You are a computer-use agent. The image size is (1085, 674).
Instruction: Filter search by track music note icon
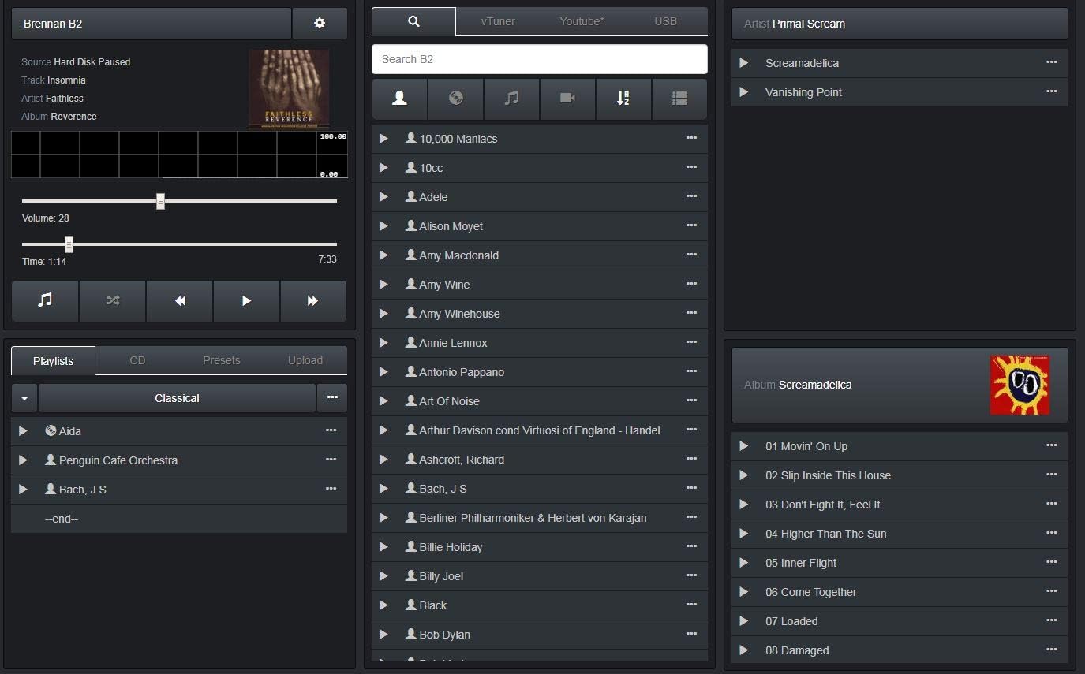pyautogui.click(x=511, y=99)
